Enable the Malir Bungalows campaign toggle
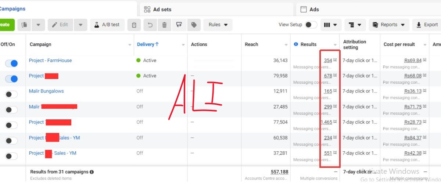 point(11,94)
